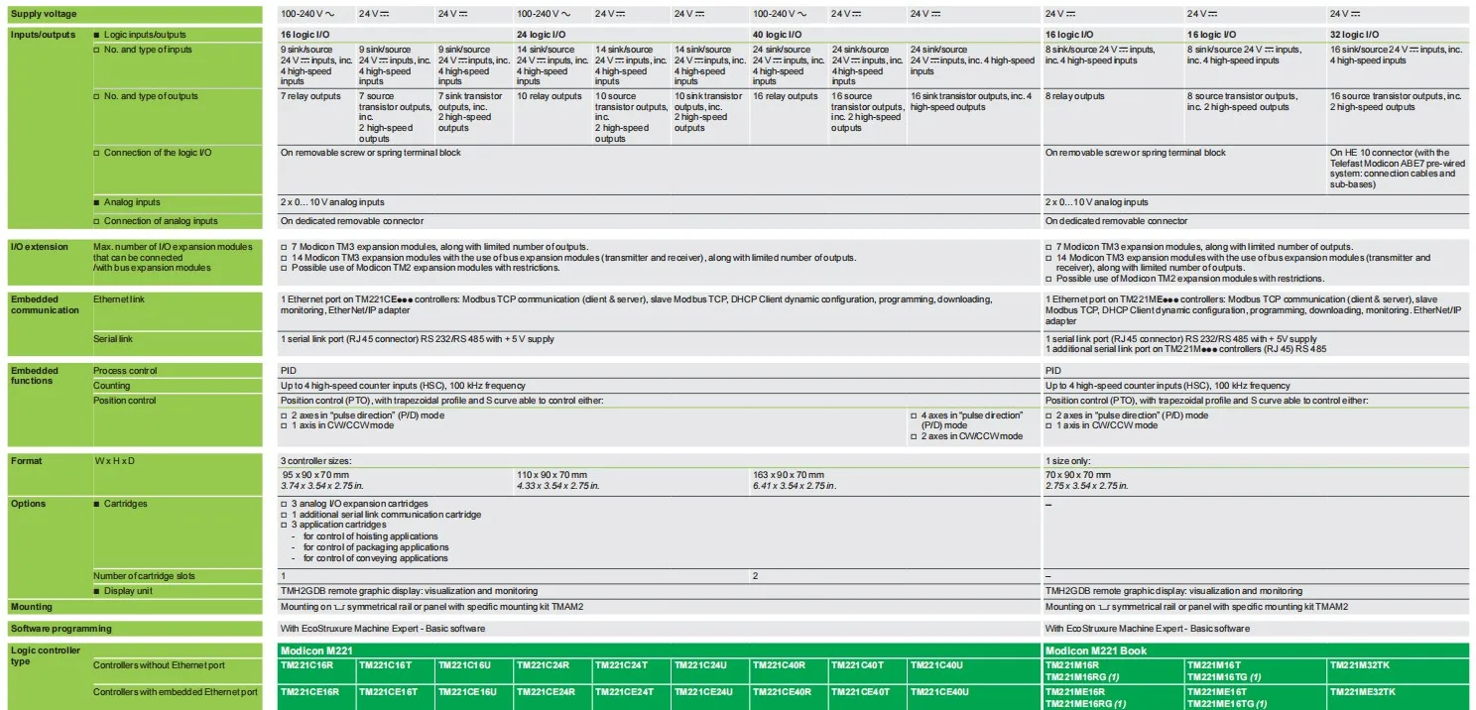
Task: Click model name TM221ME32TK
Action: 1362,692
